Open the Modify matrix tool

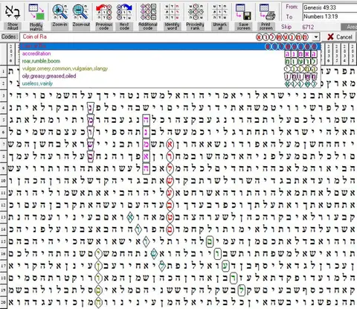[x=36, y=16]
